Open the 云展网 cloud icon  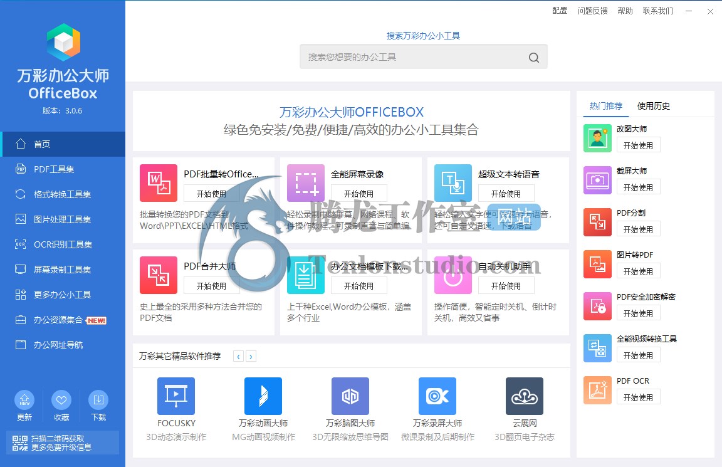pyautogui.click(x=524, y=396)
